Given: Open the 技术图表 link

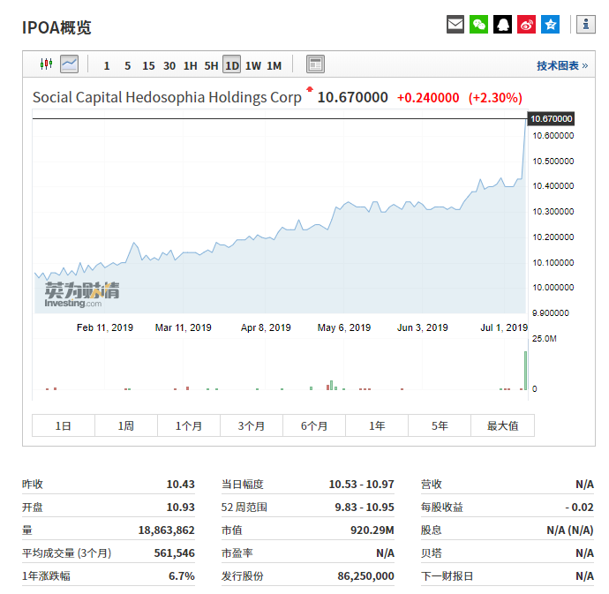Looking at the screenshot, I should 562,65.
